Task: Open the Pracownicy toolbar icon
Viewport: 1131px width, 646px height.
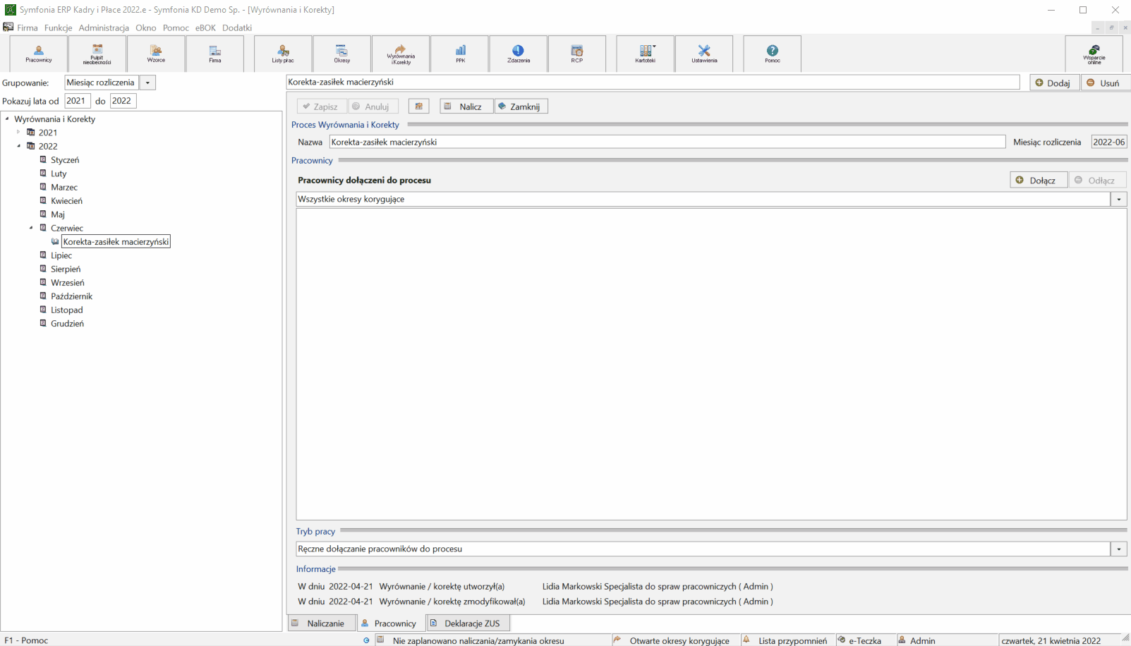Action: pyautogui.click(x=39, y=54)
